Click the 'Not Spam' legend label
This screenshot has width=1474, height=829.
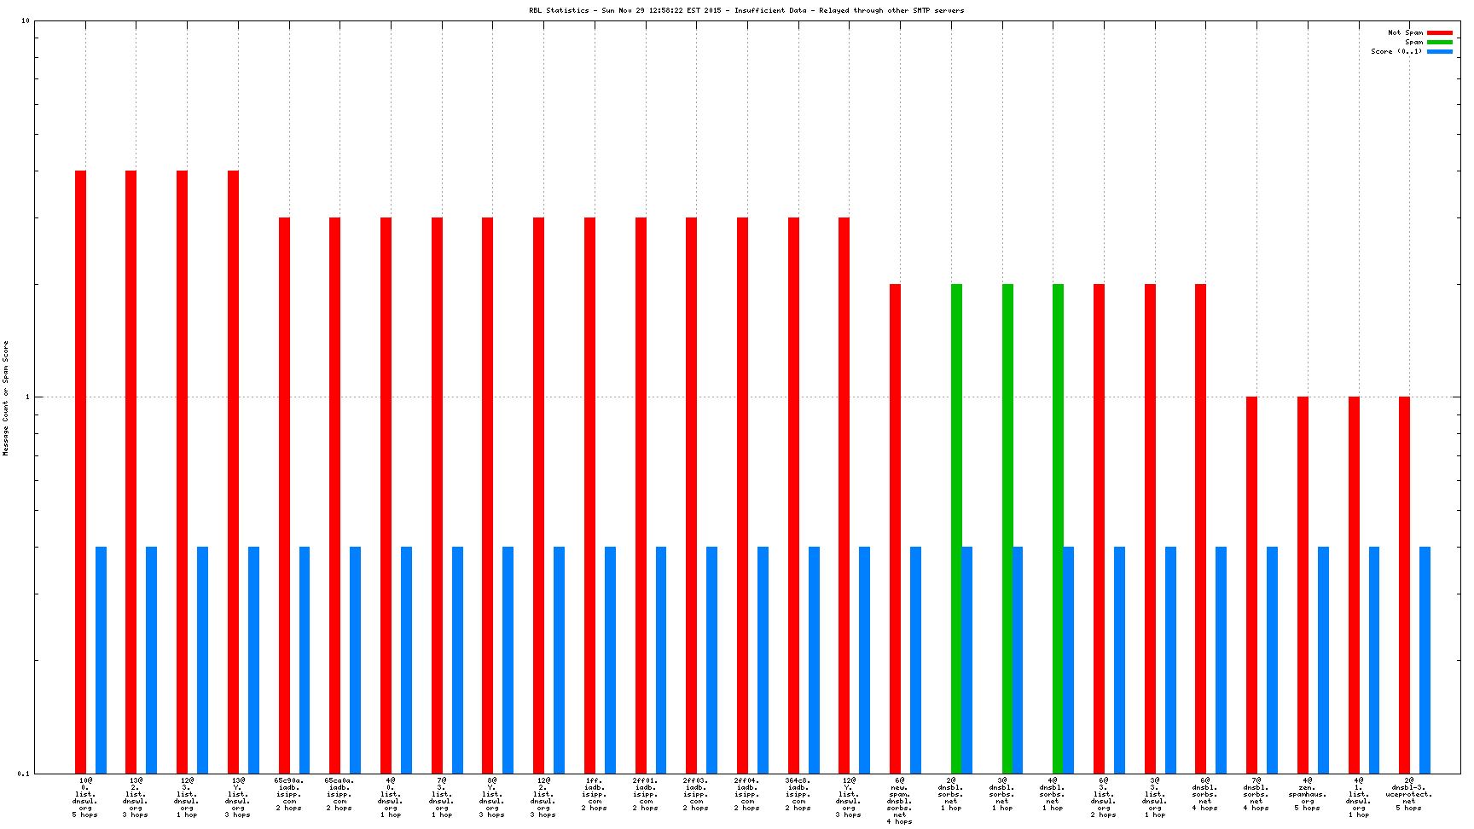[x=1405, y=32]
